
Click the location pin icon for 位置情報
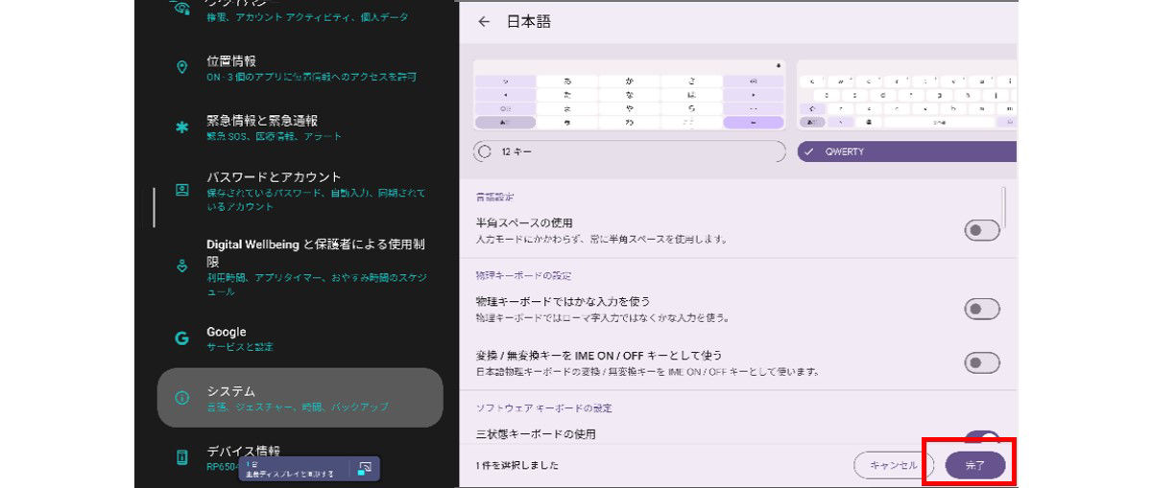point(181,67)
